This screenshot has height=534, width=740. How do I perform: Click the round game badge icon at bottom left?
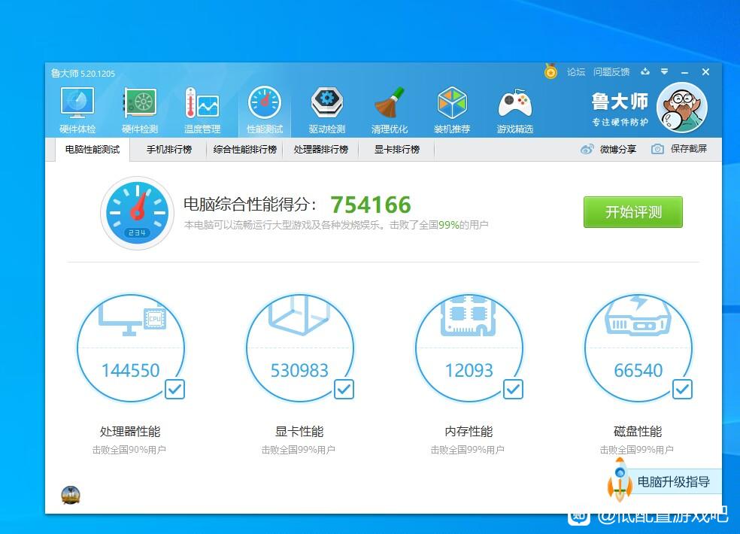click(71, 496)
